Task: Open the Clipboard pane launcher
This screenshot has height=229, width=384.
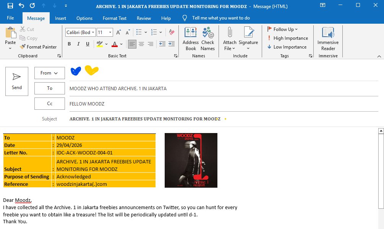Action: [59, 56]
